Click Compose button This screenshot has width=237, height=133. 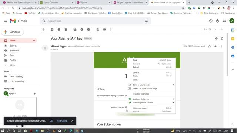[x=13, y=32]
